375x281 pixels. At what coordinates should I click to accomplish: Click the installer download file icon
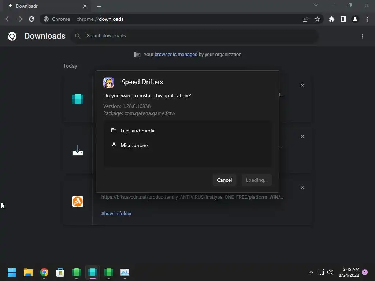pos(78,150)
